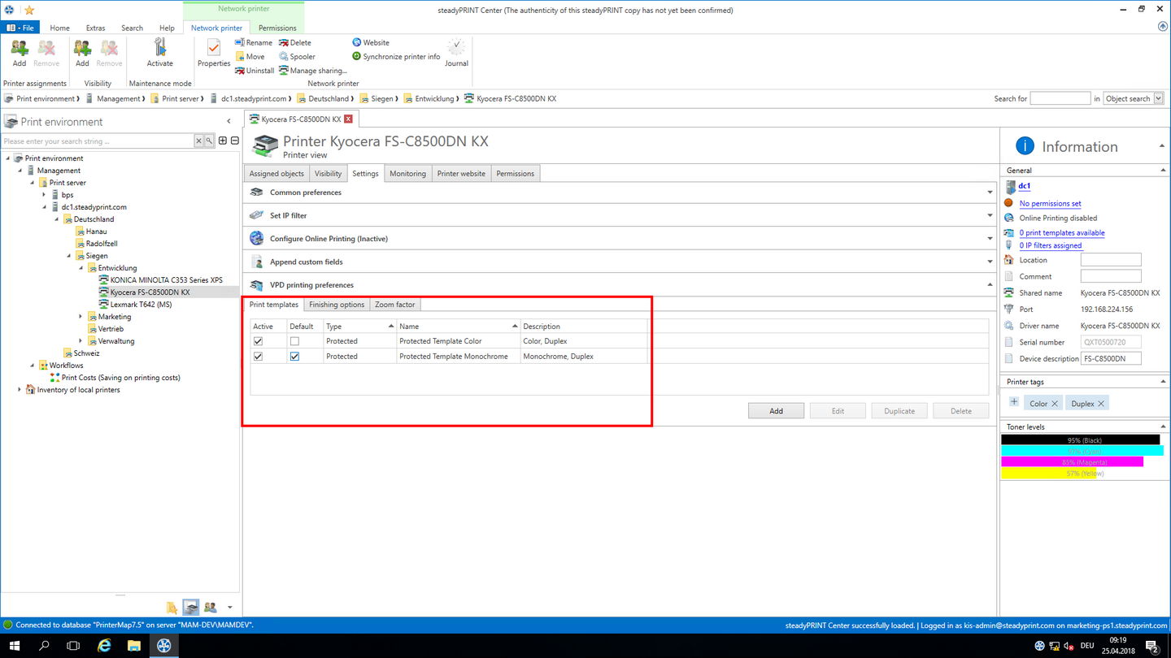Open Manage sharing option

tap(313, 71)
